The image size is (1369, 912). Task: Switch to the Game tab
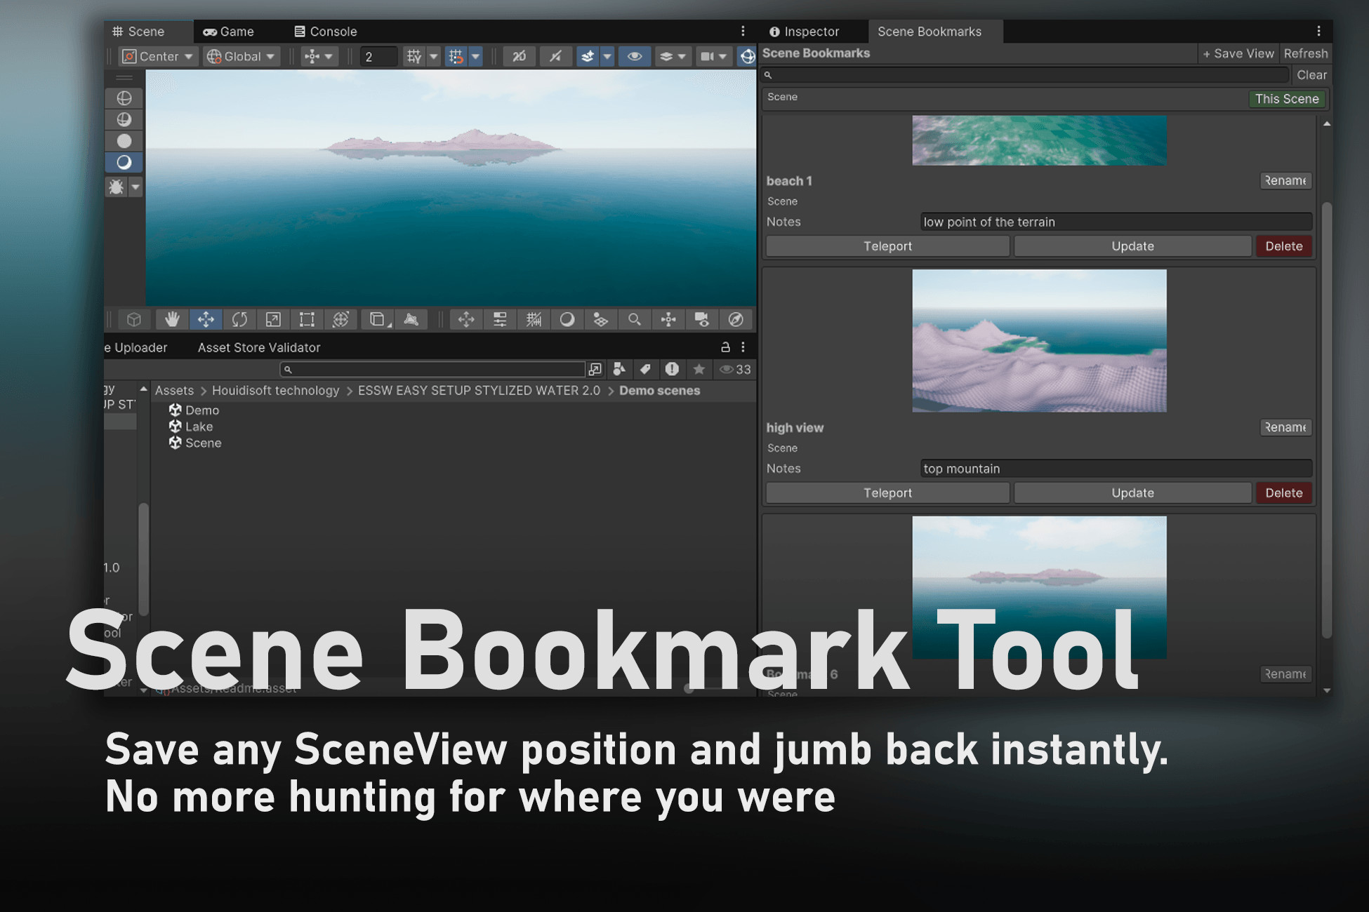coord(229,32)
